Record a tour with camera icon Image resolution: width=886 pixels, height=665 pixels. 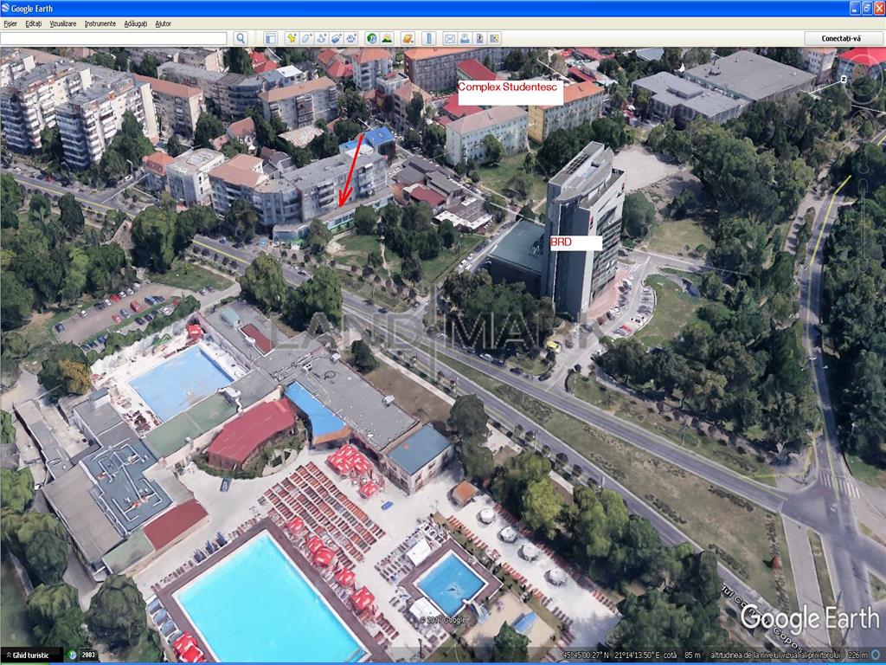(x=351, y=38)
